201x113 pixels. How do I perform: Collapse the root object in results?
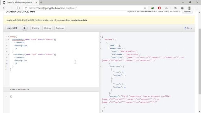100,37
